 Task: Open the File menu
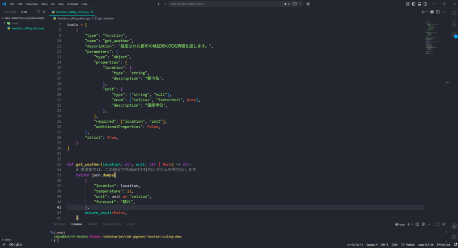12,4
